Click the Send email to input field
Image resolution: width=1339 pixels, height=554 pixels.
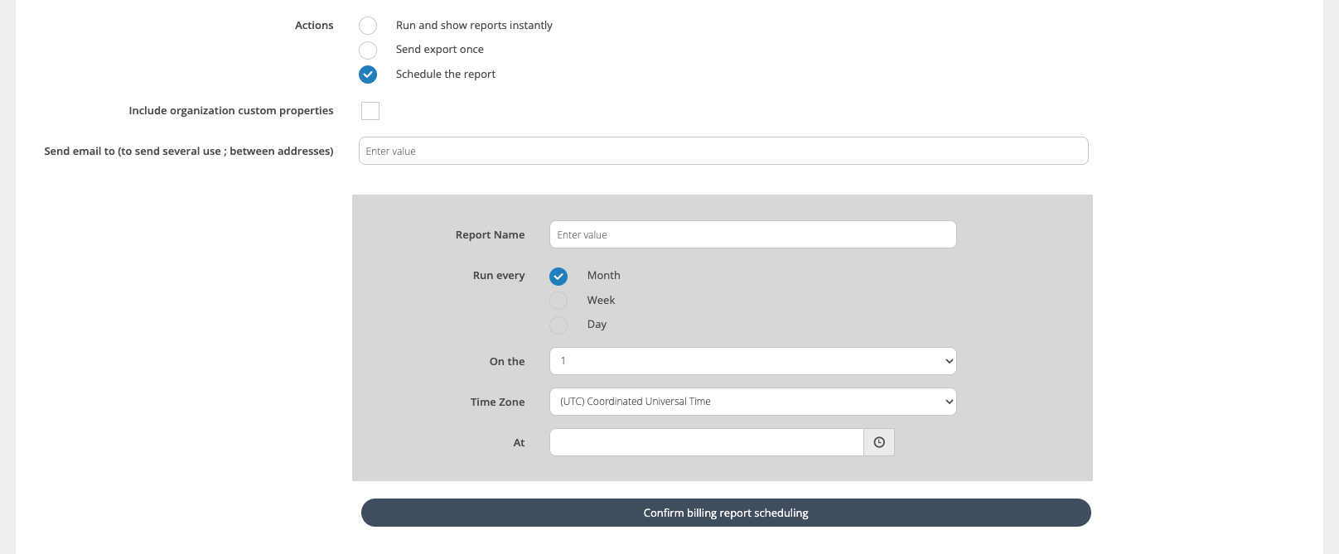click(x=723, y=151)
